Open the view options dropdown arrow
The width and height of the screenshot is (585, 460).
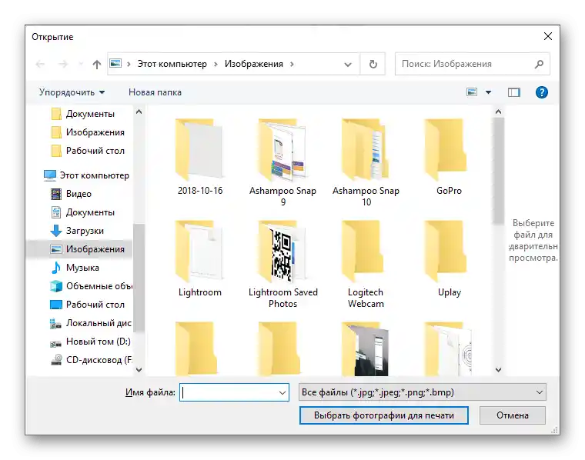(x=488, y=92)
